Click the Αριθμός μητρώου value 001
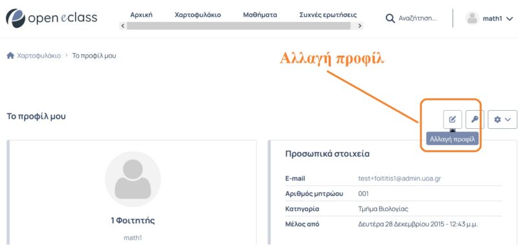This screenshot has height=246, width=518. (363, 194)
